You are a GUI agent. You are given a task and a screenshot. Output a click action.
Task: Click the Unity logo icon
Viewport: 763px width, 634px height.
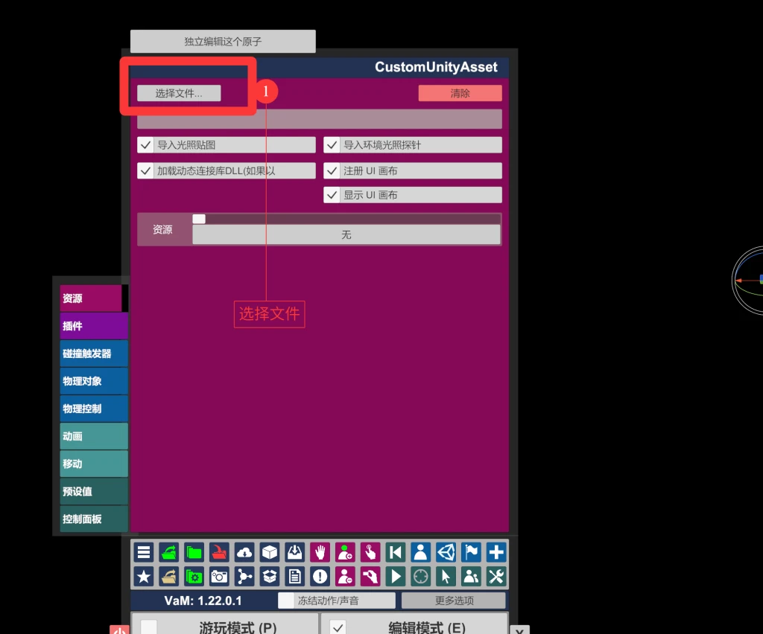(446, 552)
